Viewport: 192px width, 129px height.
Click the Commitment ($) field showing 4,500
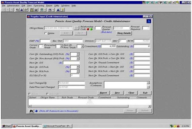click(108, 46)
